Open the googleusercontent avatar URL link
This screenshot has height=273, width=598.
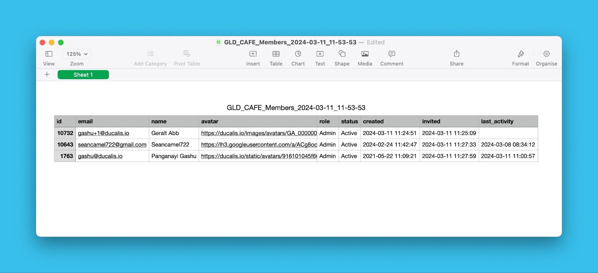click(259, 145)
